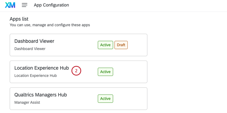The width and height of the screenshot is (227, 113).
Task: Click Active badge on Dashboard Viewer card
Action: pyautogui.click(x=105, y=45)
